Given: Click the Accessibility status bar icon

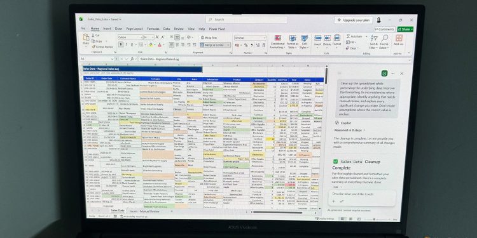Looking at the screenshot, I should click(x=122, y=216).
